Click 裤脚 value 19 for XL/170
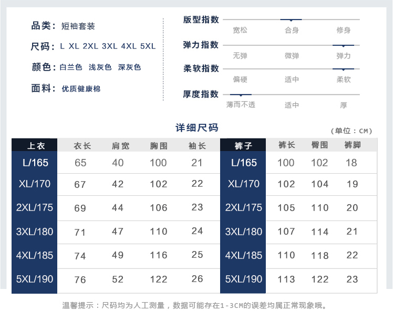394x320 pixels. [x=352, y=184]
